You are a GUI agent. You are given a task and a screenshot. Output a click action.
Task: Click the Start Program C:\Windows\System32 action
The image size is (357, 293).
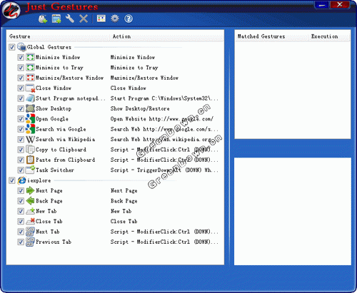pyautogui.click(x=164, y=98)
